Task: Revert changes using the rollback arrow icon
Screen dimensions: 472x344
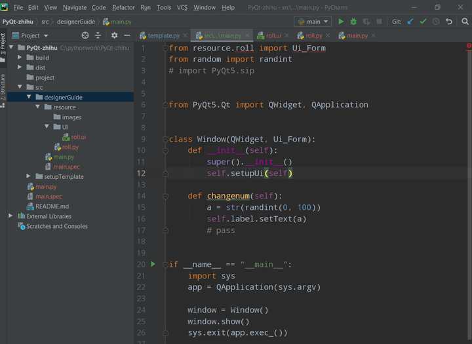Action: (449, 22)
